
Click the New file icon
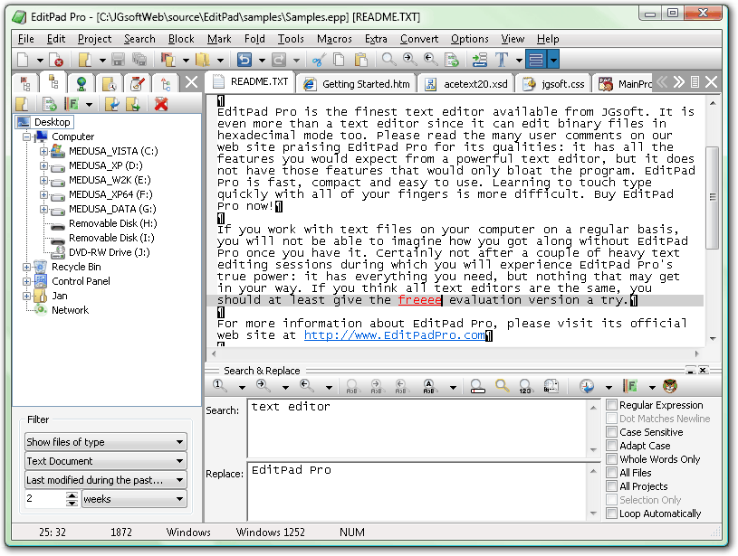[23, 60]
